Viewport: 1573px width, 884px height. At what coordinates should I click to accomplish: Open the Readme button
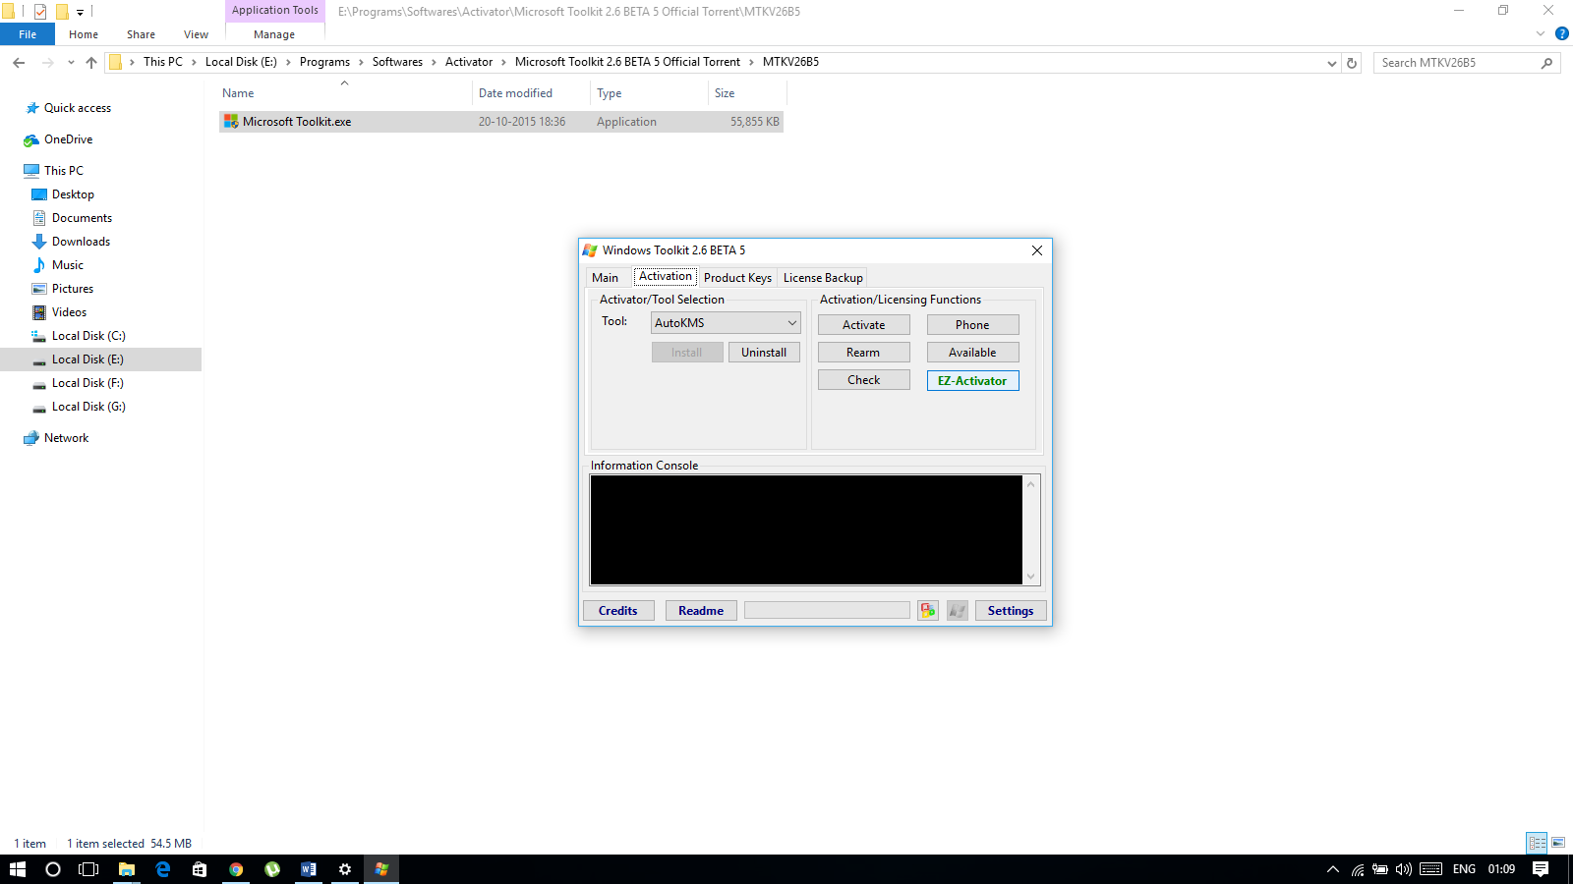tap(701, 611)
